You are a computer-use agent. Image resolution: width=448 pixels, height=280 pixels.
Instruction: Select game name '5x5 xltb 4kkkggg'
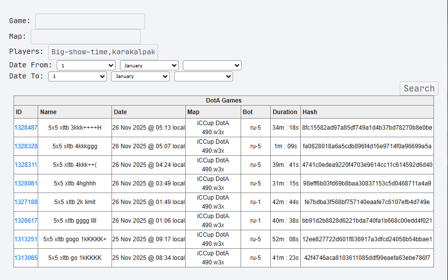75,146
